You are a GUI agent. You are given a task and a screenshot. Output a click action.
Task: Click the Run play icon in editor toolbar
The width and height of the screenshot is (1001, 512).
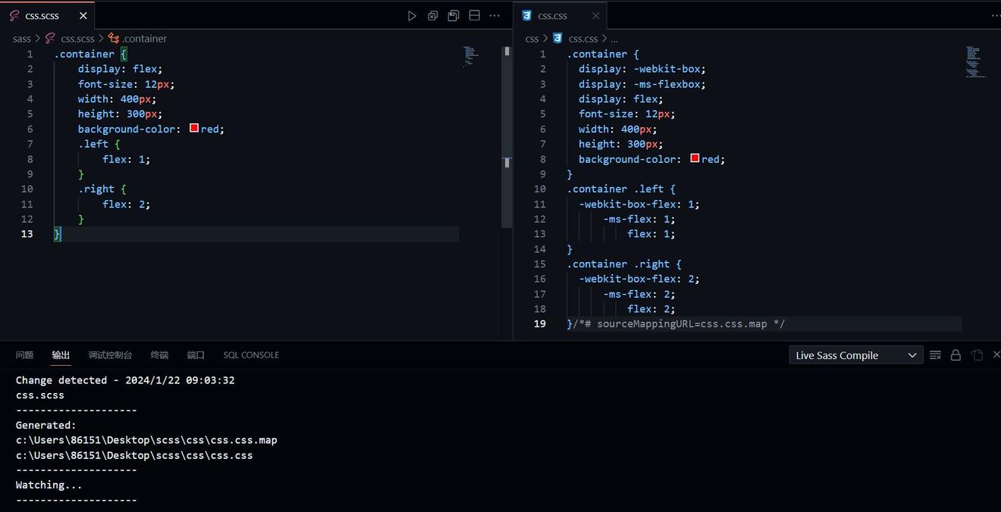coord(412,16)
